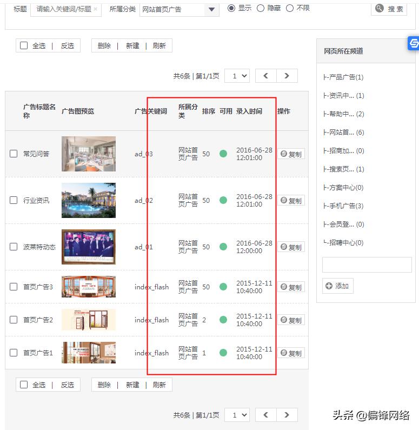Toggle the green status dot for 常见问答
419x430 pixels.
pyautogui.click(x=223, y=154)
